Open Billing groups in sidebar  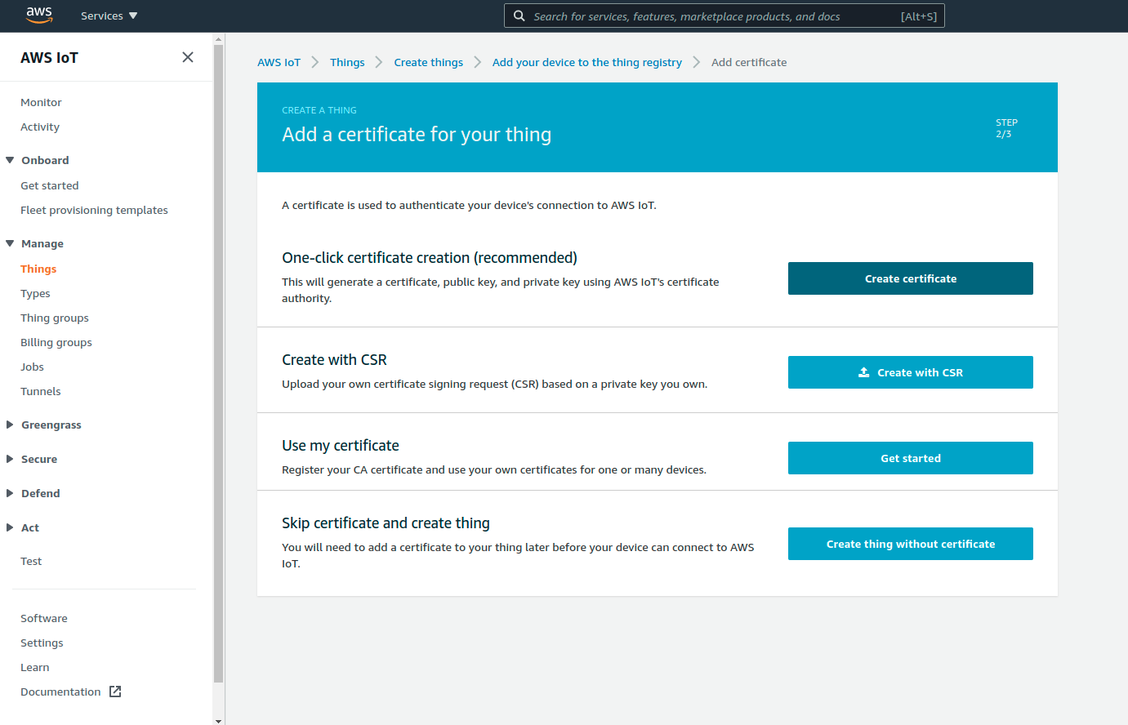(56, 342)
